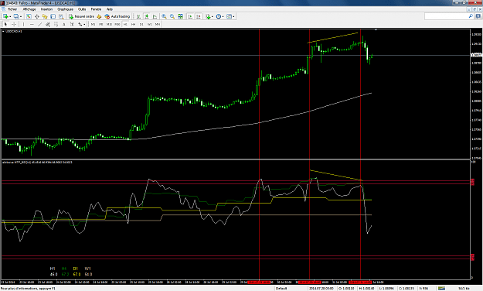Switch to the H4 timeframe

click(134, 24)
